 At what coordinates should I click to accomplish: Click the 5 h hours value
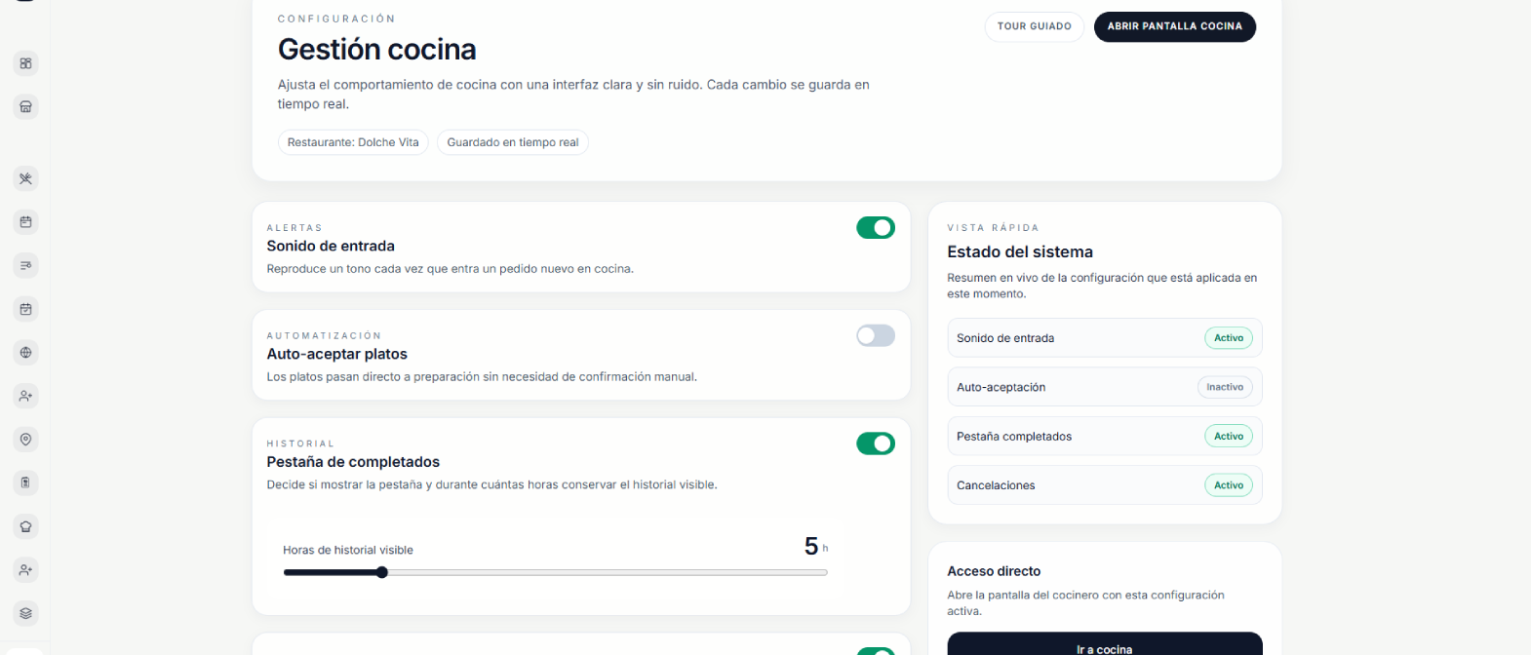816,546
